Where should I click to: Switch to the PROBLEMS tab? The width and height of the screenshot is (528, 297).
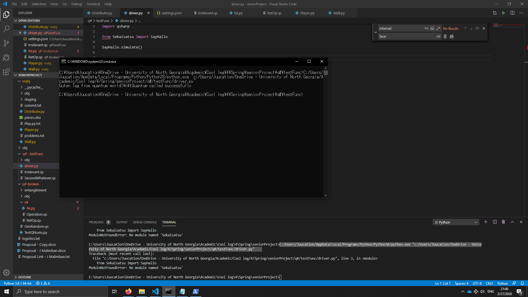pyautogui.click(x=96, y=222)
